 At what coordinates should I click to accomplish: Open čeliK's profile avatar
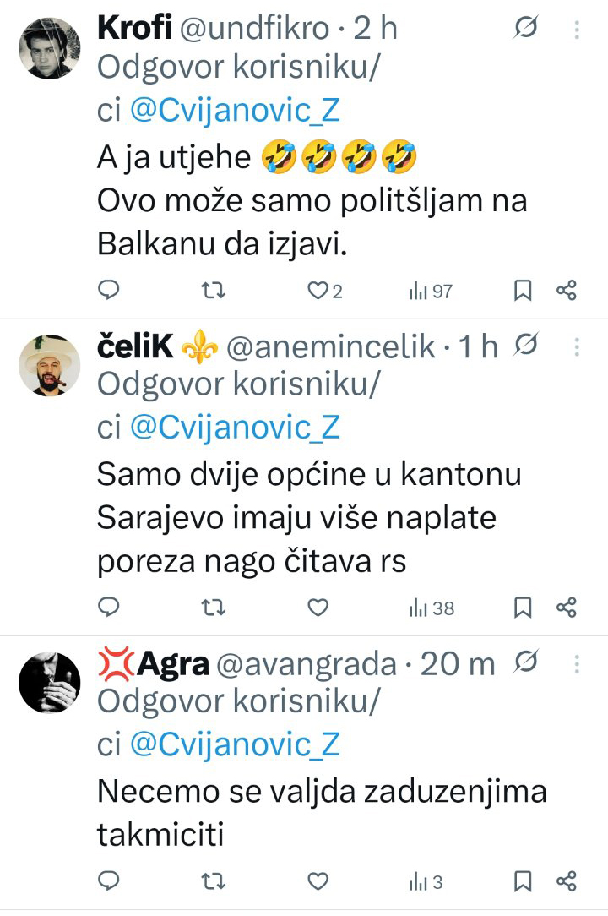(49, 364)
